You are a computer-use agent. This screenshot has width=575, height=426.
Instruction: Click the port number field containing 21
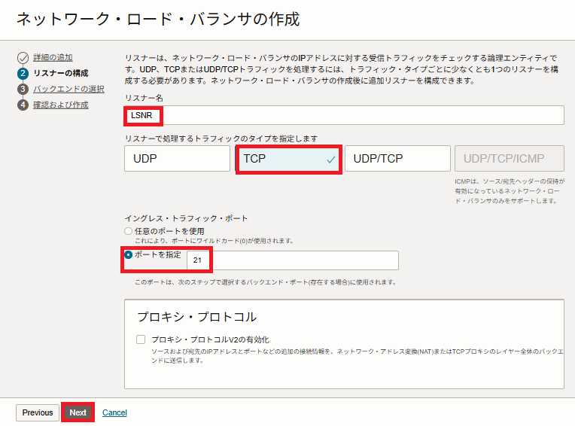pos(293,260)
